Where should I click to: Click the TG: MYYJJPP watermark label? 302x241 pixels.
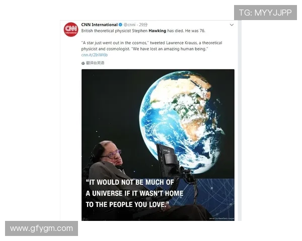pyautogui.click(x=265, y=13)
